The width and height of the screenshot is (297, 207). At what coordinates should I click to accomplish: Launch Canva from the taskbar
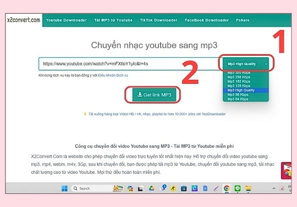(x=195, y=188)
